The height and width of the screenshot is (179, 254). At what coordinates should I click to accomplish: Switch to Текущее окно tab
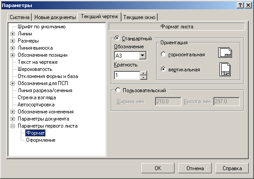point(139,17)
